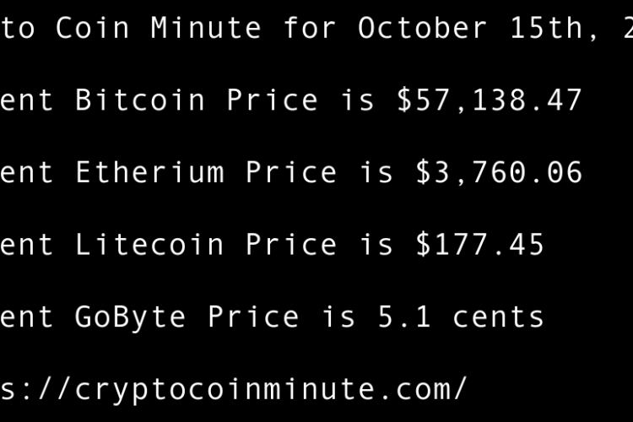633x422 pixels.
Task: Click the word Coin in the title
Action: point(93,28)
